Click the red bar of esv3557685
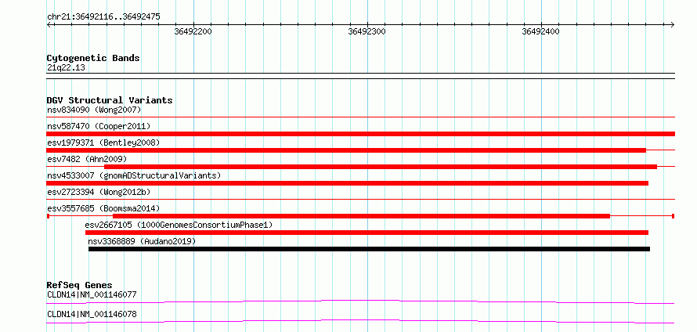Screen dimensions: 697x332 pos(361,216)
